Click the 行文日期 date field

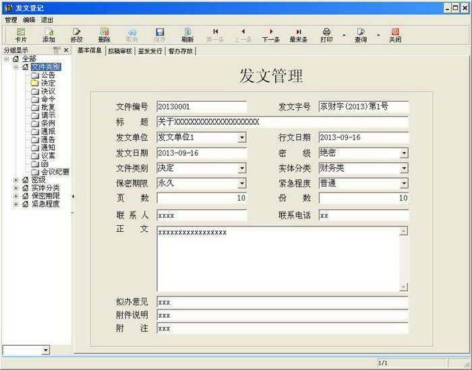click(x=363, y=137)
